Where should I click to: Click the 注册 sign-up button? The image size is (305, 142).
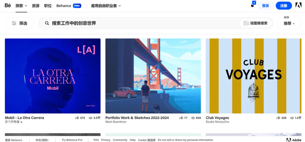[284, 6]
